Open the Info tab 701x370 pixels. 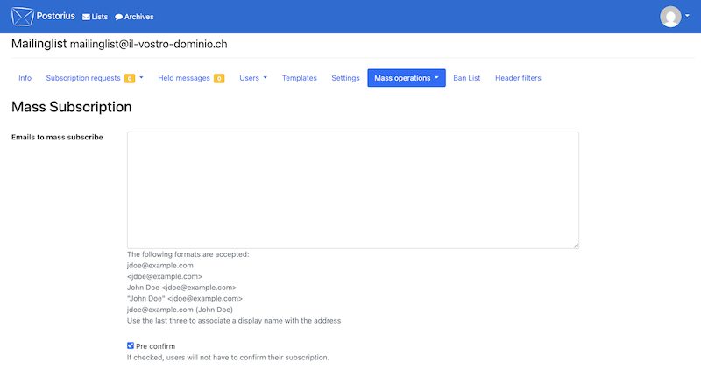click(x=25, y=78)
